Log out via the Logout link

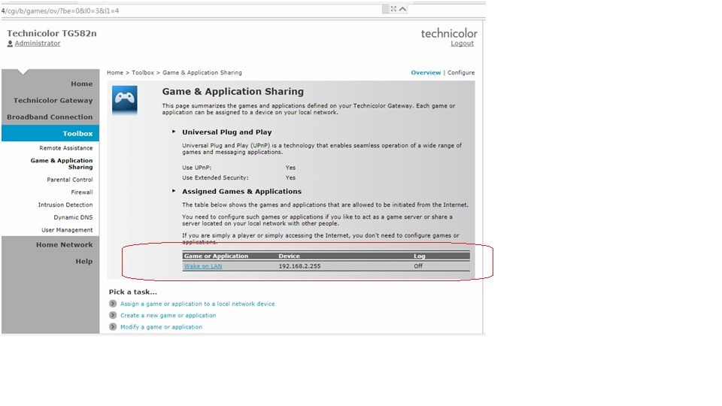pyautogui.click(x=462, y=44)
